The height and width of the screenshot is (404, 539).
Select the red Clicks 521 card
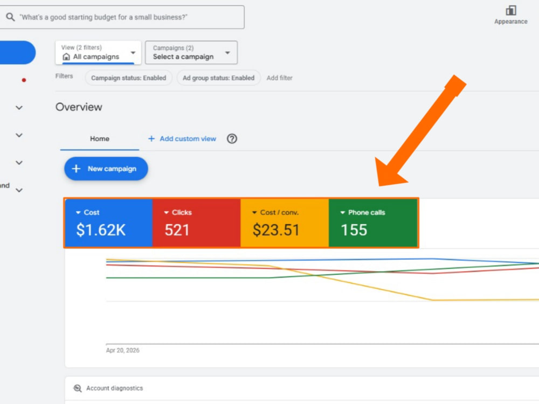pos(197,223)
